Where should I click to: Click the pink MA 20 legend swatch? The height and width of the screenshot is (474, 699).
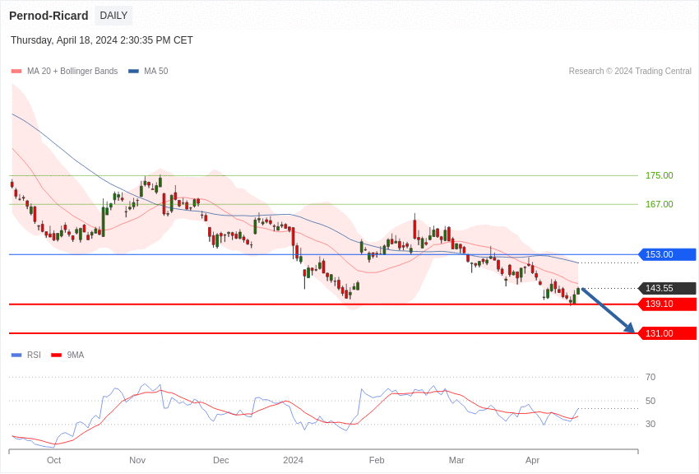(16, 72)
